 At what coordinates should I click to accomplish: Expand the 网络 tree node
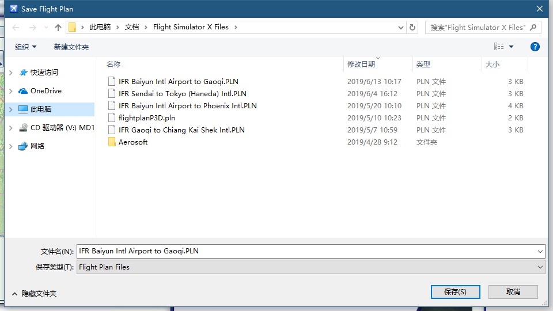10,146
